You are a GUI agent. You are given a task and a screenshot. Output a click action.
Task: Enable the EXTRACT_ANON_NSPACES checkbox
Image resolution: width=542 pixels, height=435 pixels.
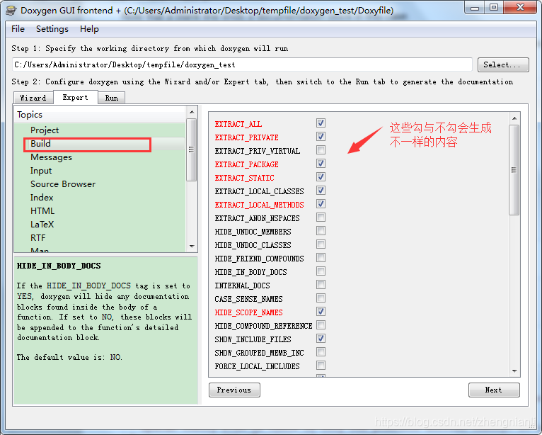tap(321, 217)
